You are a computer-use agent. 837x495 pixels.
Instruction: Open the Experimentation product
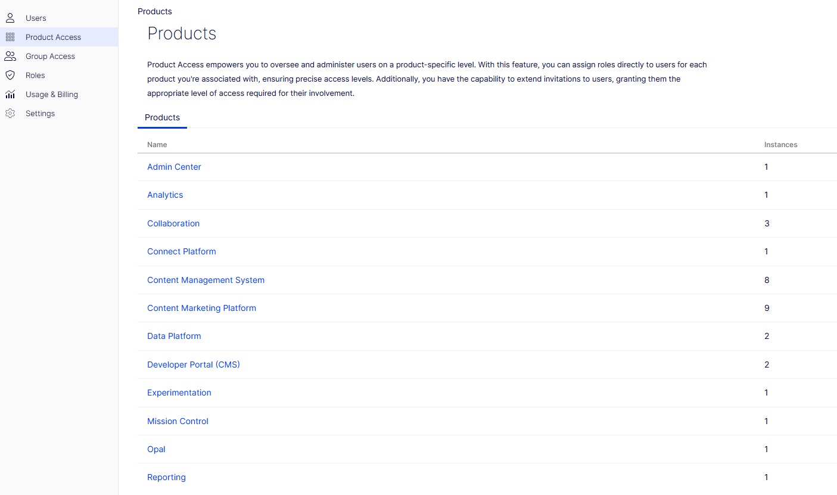pos(179,393)
